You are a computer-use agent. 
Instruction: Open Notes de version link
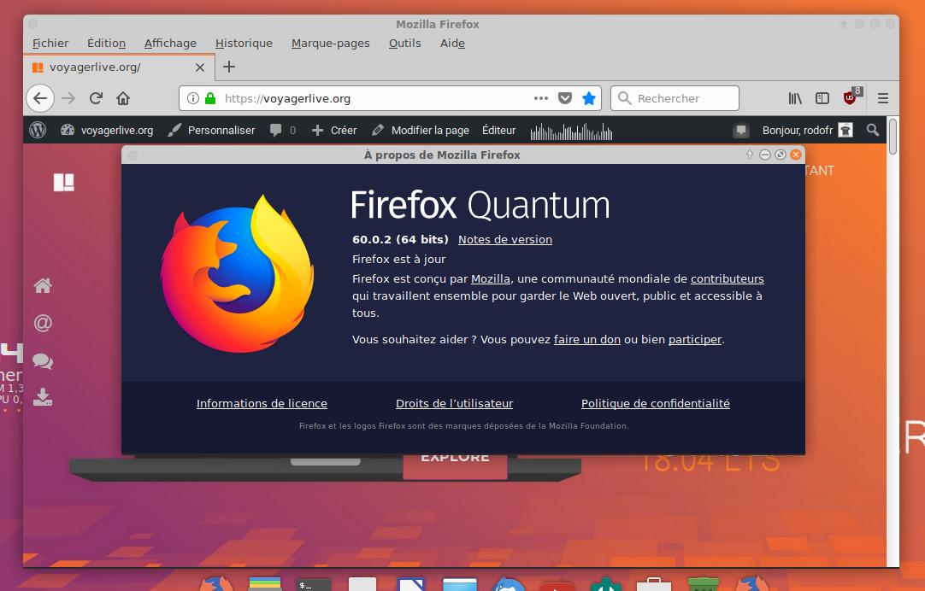pyautogui.click(x=505, y=240)
